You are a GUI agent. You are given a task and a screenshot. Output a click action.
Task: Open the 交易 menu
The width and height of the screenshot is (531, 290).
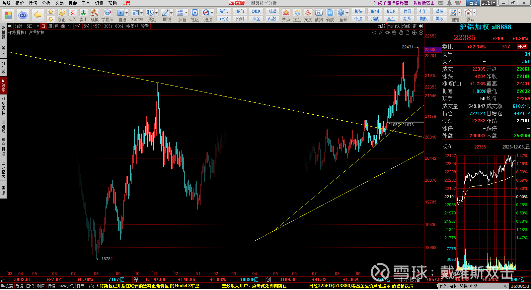coord(59,3)
